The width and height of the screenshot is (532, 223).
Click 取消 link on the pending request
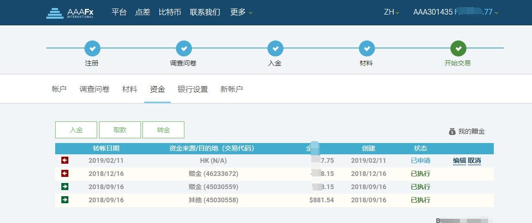pyautogui.click(x=474, y=160)
